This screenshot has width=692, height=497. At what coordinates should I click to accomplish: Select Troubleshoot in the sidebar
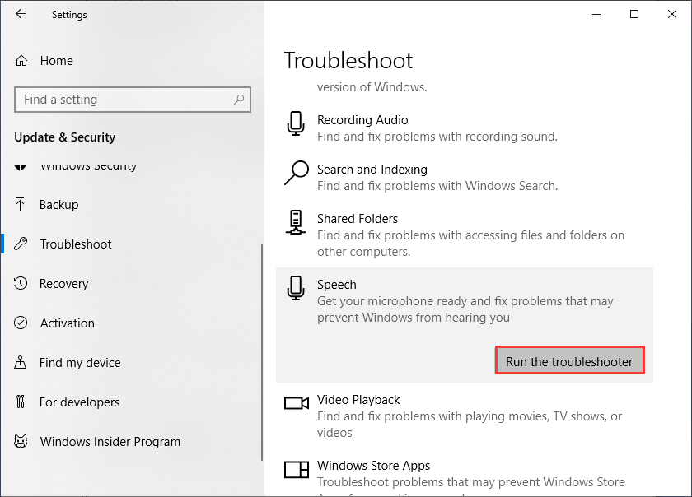76,244
